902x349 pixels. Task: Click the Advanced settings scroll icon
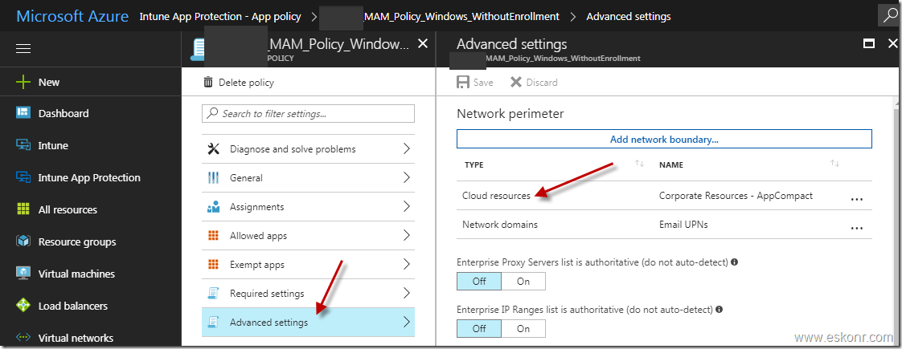[x=213, y=322]
